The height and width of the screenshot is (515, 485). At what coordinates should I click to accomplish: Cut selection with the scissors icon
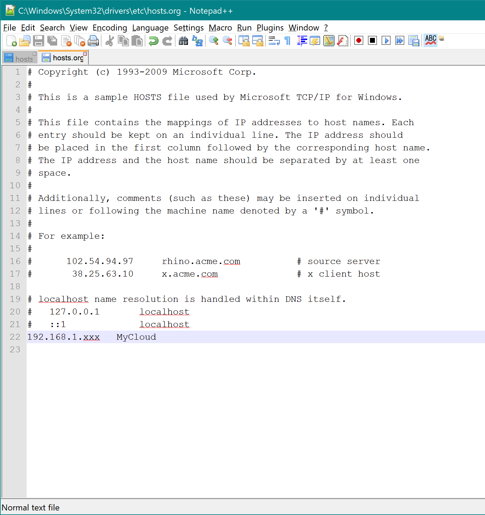(x=110, y=41)
